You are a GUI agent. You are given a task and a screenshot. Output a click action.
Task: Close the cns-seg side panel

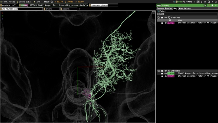tap(216, 5)
